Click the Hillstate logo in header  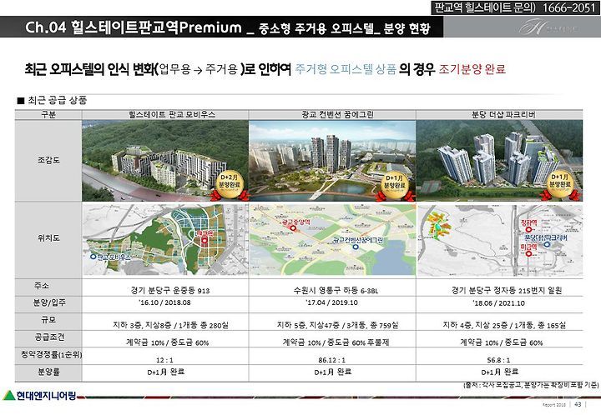(548, 27)
